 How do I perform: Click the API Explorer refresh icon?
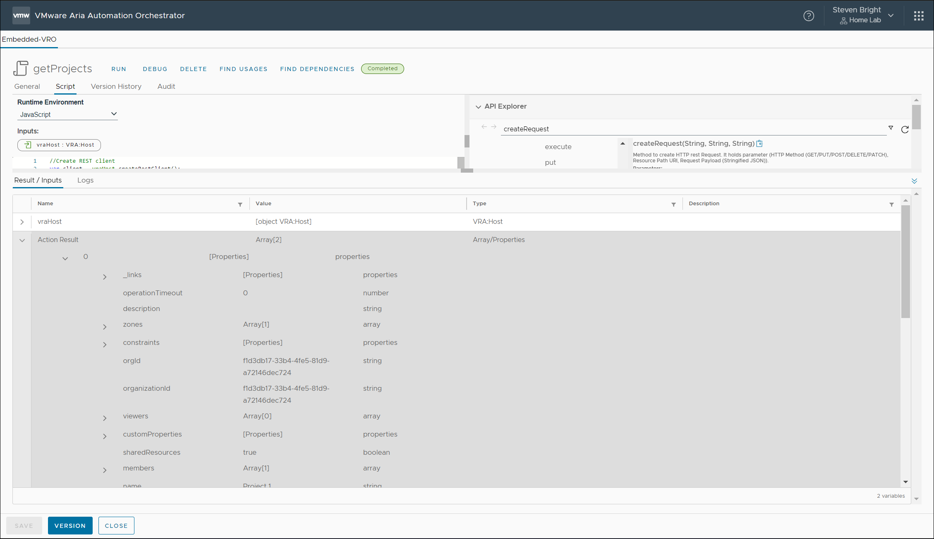coord(905,130)
